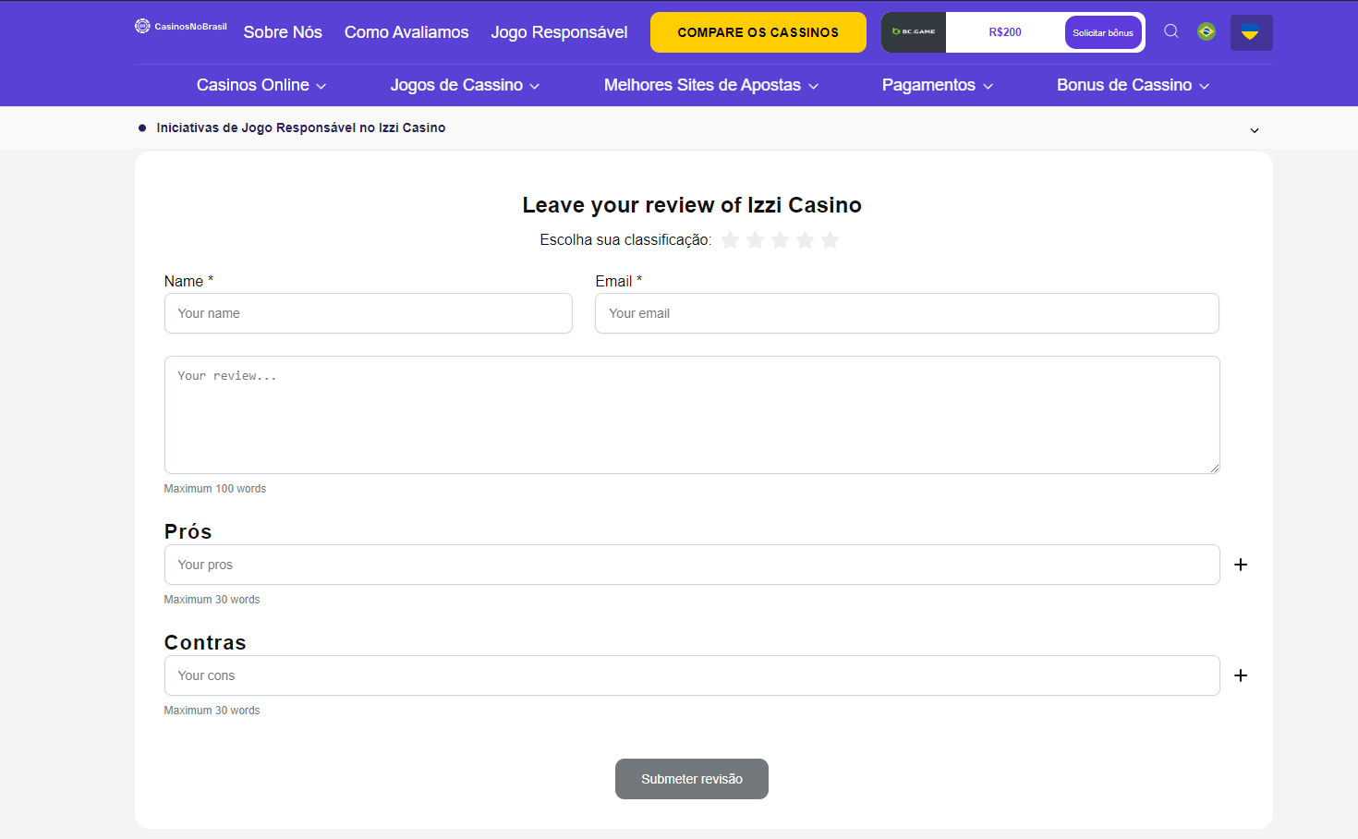This screenshot has height=839, width=1358.
Task: Add another pros field with plus icon
Action: (x=1241, y=565)
